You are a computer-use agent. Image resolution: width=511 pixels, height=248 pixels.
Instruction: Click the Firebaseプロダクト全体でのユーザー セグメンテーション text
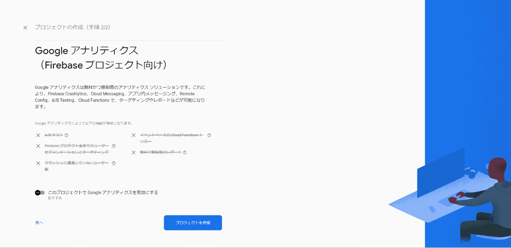point(77,149)
